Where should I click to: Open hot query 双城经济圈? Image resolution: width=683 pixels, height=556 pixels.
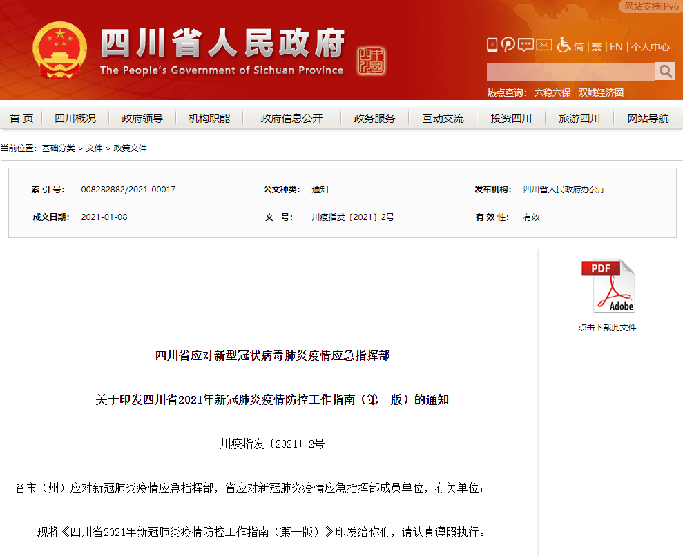pos(601,92)
